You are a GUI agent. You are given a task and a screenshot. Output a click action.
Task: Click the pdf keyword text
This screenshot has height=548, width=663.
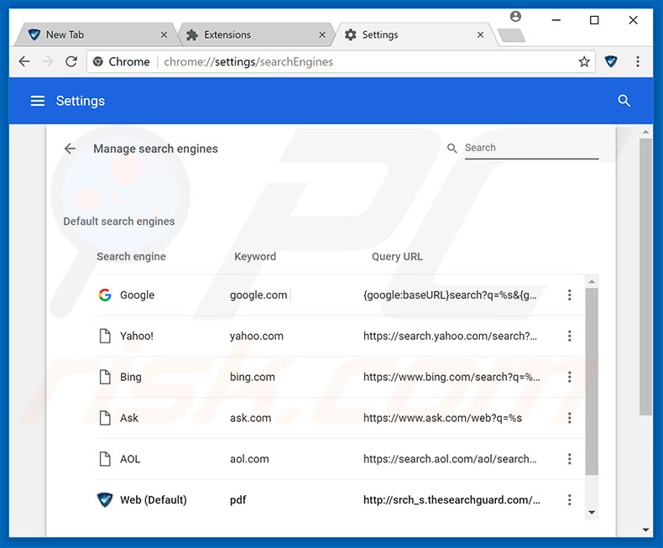pyautogui.click(x=238, y=500)
